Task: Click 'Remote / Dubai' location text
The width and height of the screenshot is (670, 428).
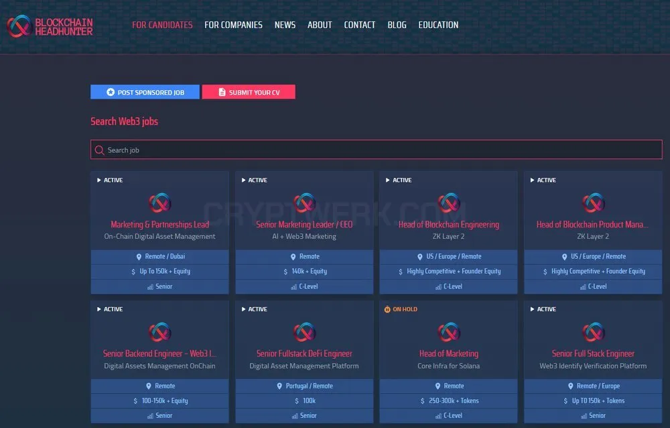Action: (165, 256)
